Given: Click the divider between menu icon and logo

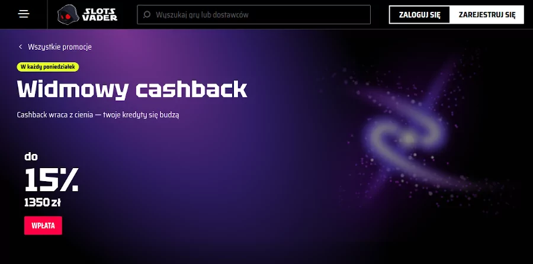Looking at the screenshot, I should pyautogui.click(x=47, y=15).
